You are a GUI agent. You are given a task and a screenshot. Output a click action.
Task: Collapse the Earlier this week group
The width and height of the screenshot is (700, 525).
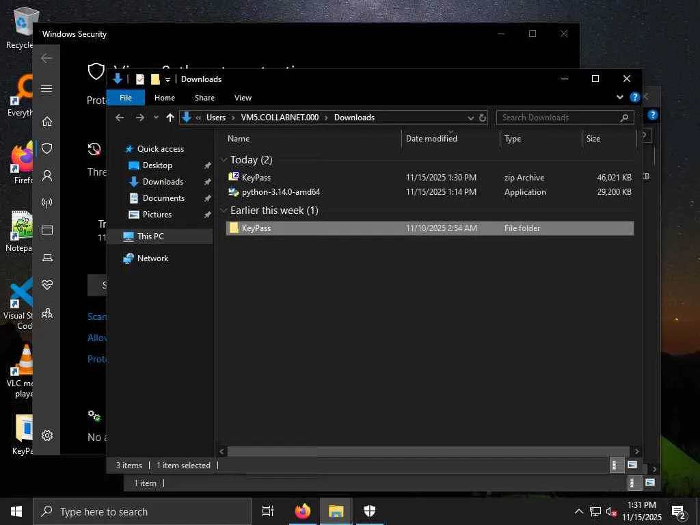pos(224,211)
